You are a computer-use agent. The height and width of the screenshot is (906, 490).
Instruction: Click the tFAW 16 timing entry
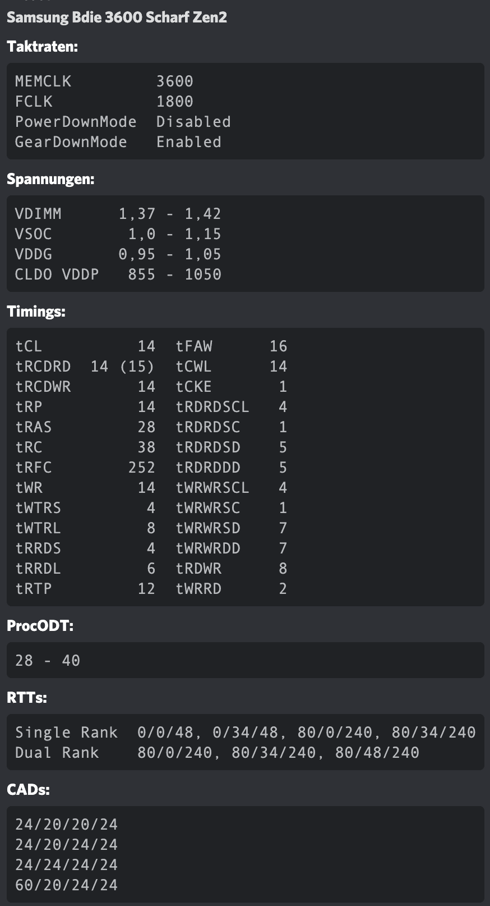[231, 346]
